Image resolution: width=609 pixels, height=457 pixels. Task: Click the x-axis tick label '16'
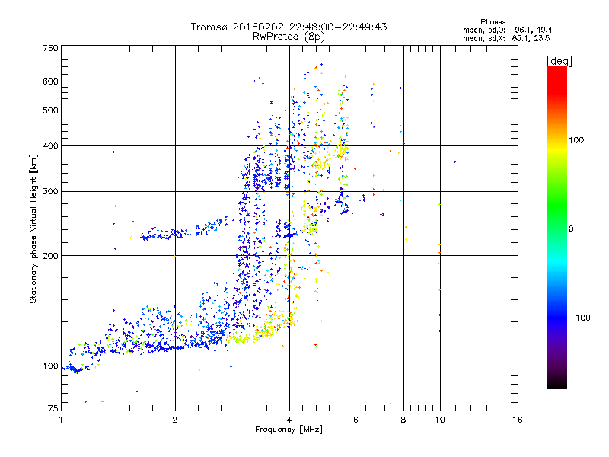pyautogui.click(x=518, y=420)
